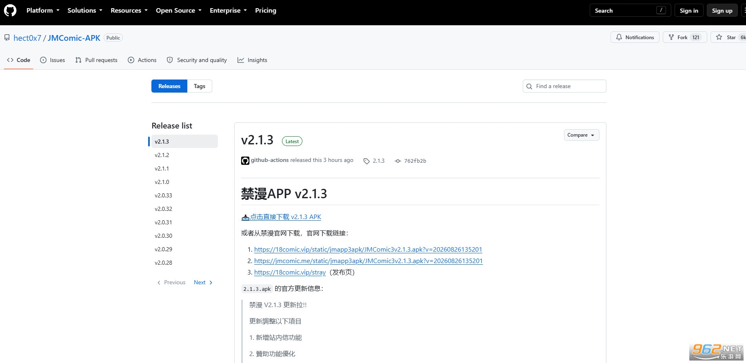This screenshot has width=746, height=363.
Task: Open the Pull requests tab
Action: pyautogui.click(x=96, y=60)
